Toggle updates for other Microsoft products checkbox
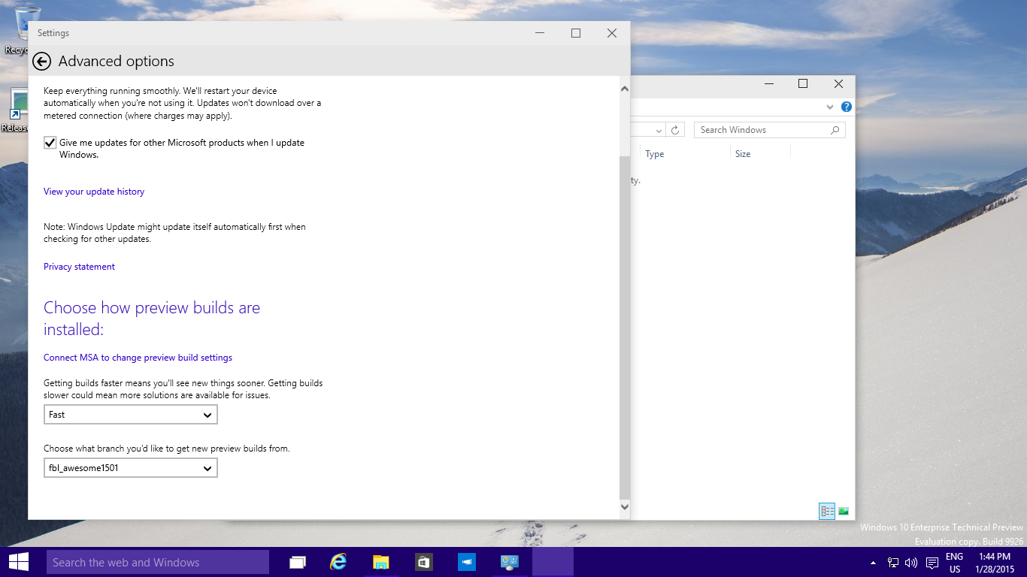The image size is (1027, 577). pyautogui.click(x=50, y=143)
